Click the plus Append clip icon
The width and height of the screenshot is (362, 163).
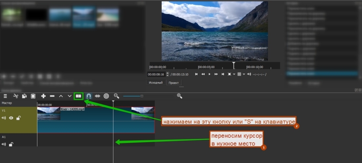click(43, 96)
